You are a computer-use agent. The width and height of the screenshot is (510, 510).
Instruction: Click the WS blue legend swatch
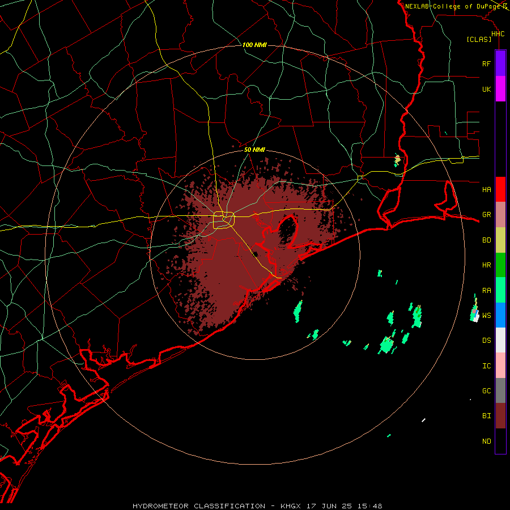500,315
